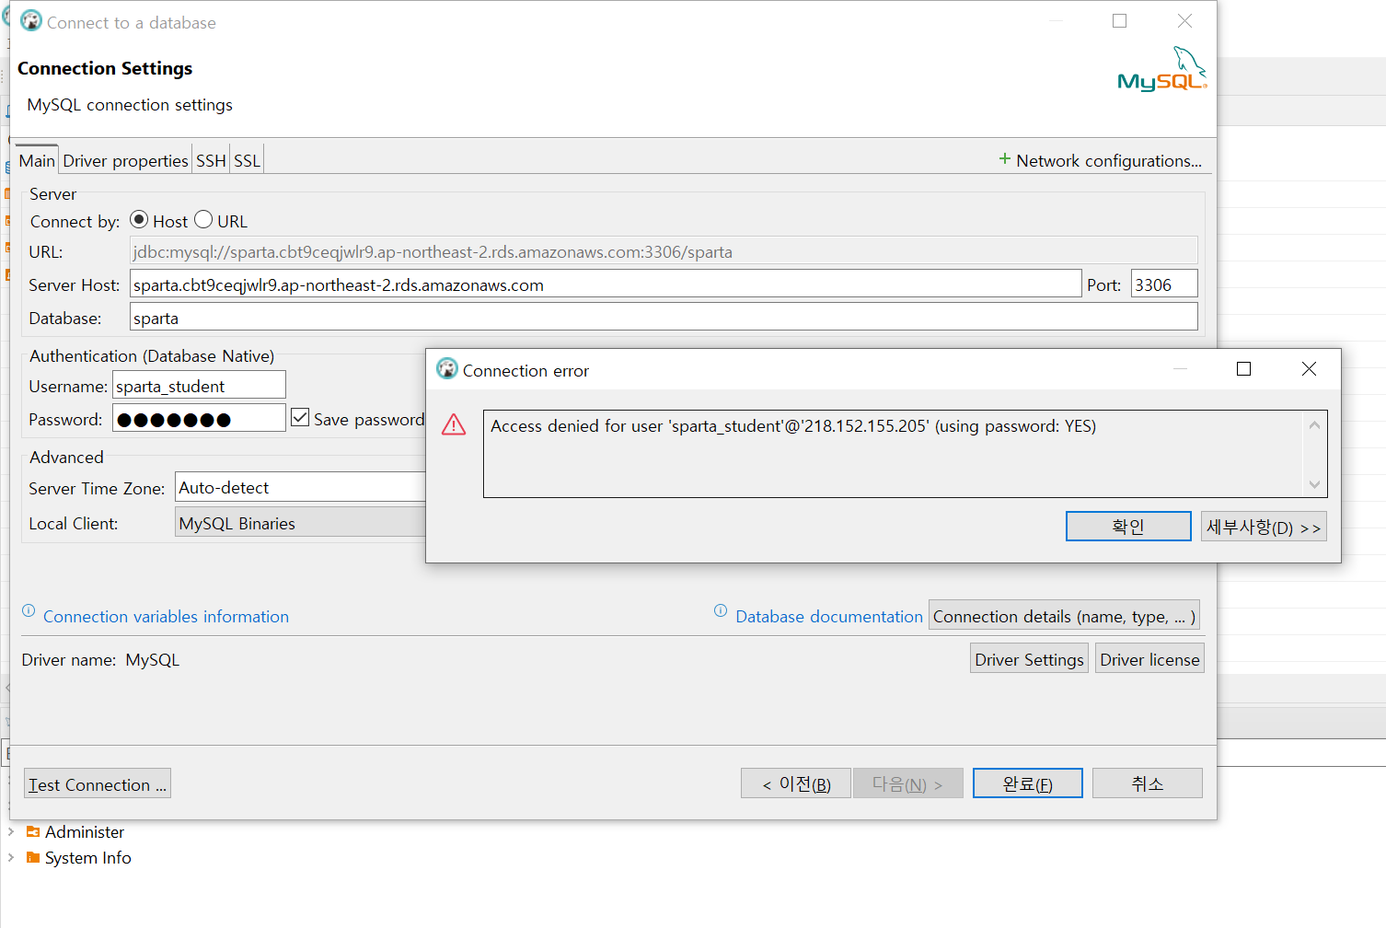Click the 완료(F) finish button
The width and height of the screenshot is (1386, 928).
pyautogui.click(x=1027, y=783)
